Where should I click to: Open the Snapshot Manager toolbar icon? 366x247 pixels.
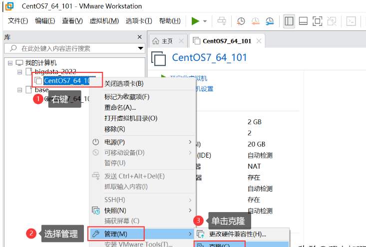pyautogui.click(x=270, y=21)
